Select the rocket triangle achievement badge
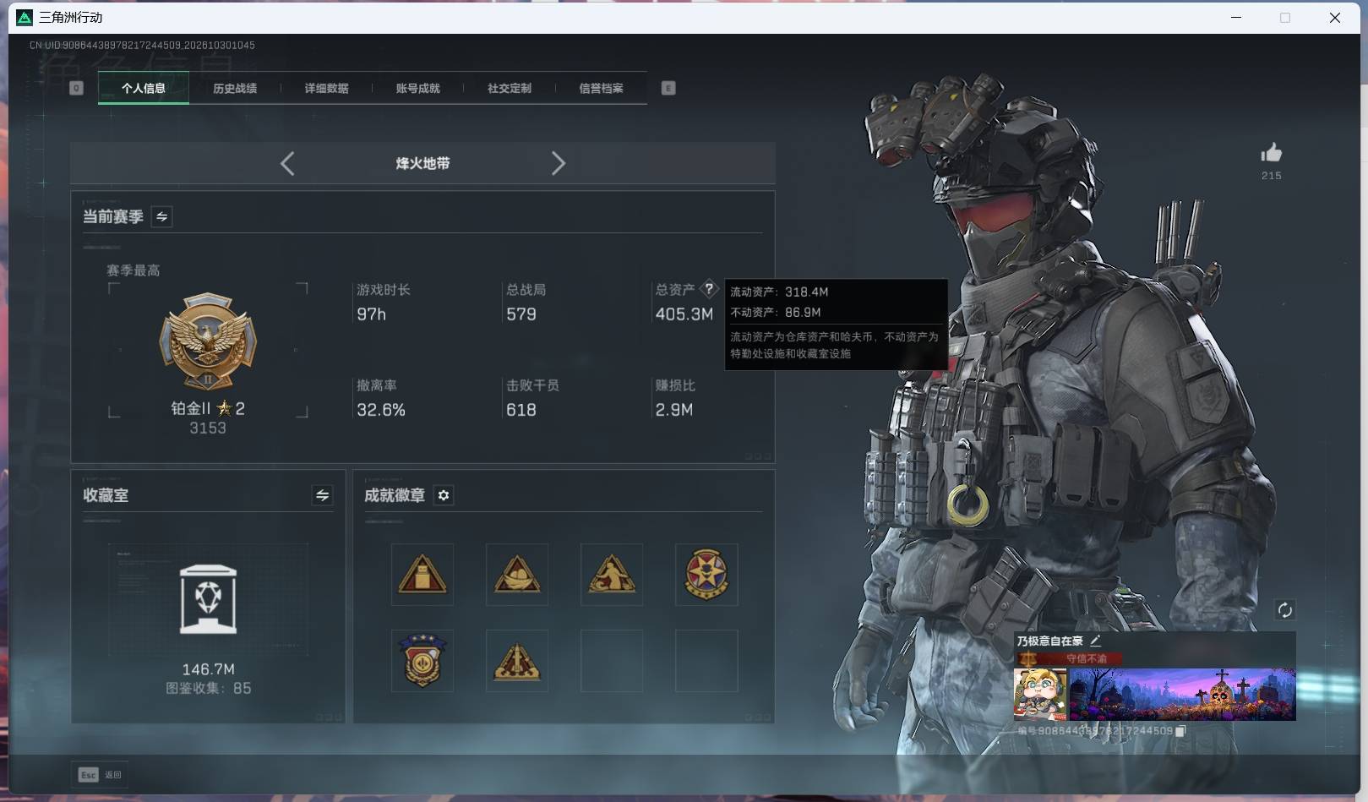Screen dimensions: 1368x802 pyautogui.click(x=517, y=661)
